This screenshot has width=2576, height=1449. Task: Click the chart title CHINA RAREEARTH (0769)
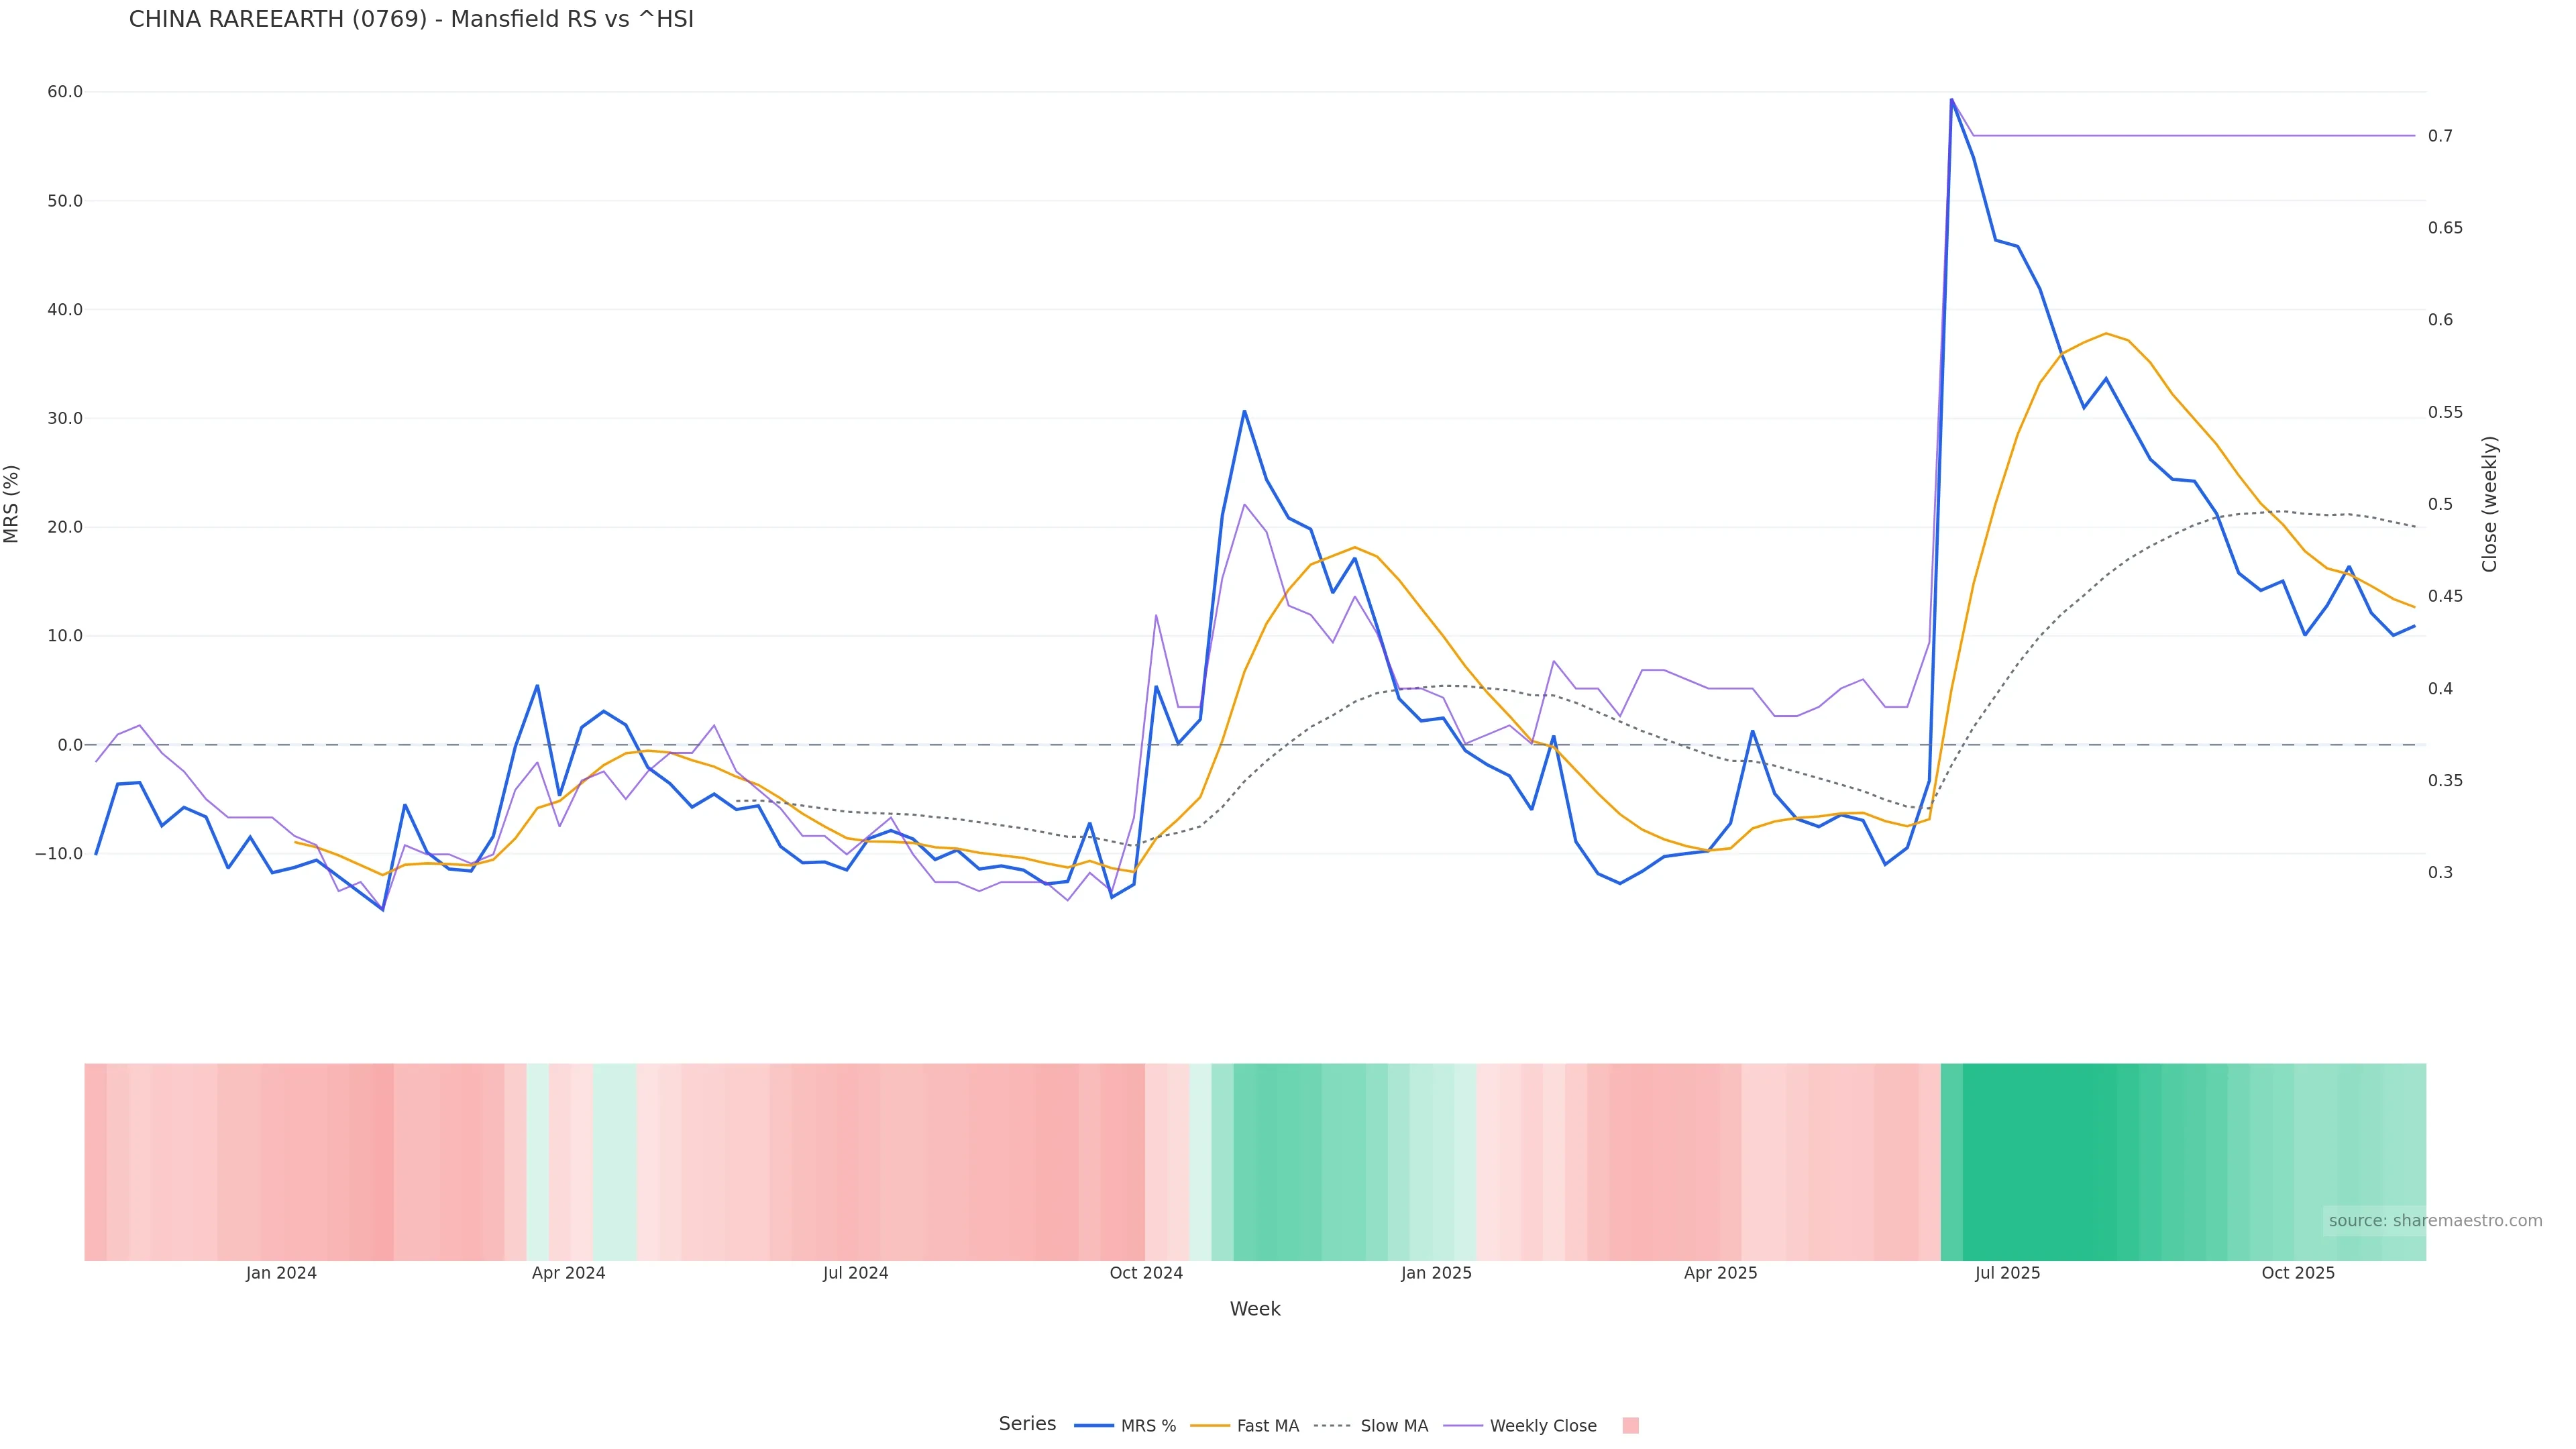[x=411, y=20]
